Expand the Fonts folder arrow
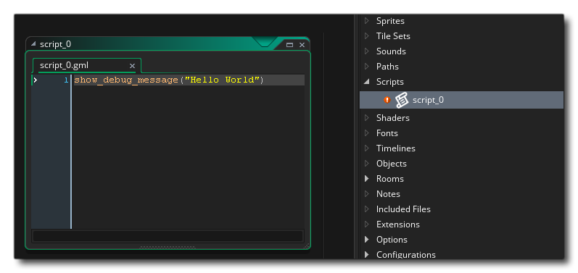 [x=367, y=133]
